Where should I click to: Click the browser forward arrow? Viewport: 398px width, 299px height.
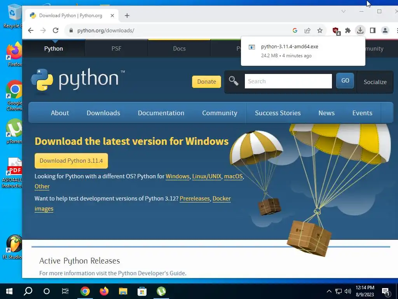43,30
